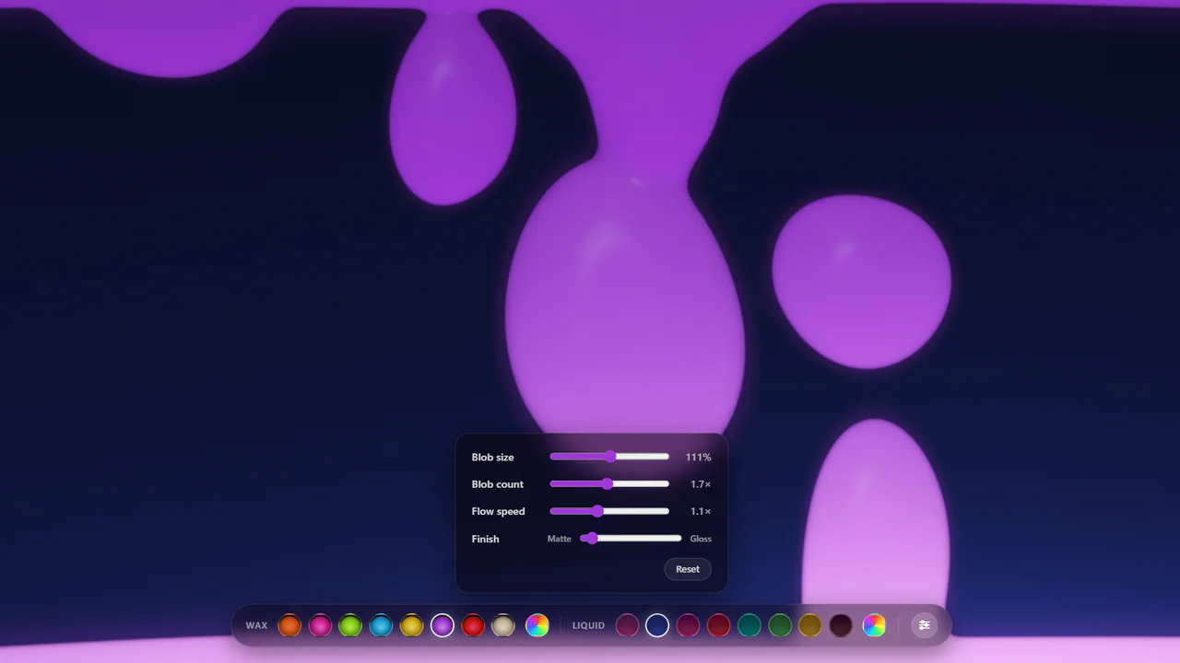Pick the pink wax swatch
1180x663 pixels.
pyautogui.click(x=320, y=626)
